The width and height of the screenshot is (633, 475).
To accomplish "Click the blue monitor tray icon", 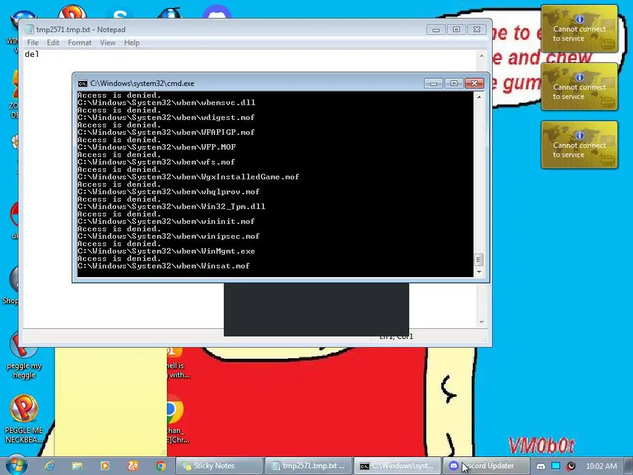I will pyautogui.click(x=556, y=466).
